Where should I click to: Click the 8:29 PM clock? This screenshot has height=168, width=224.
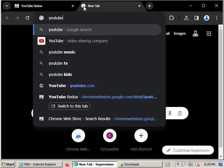click(209, 164)
